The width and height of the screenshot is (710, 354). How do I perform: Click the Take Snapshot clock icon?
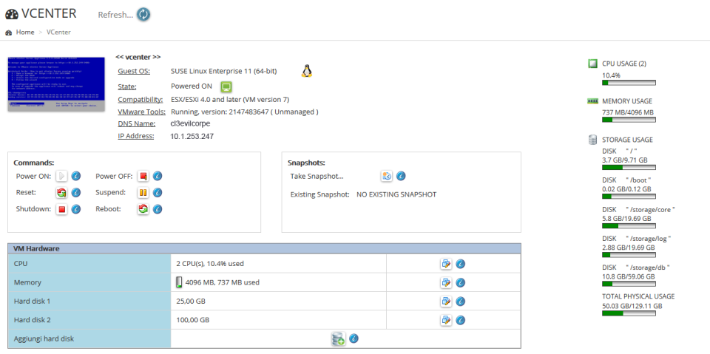point(387,176)
